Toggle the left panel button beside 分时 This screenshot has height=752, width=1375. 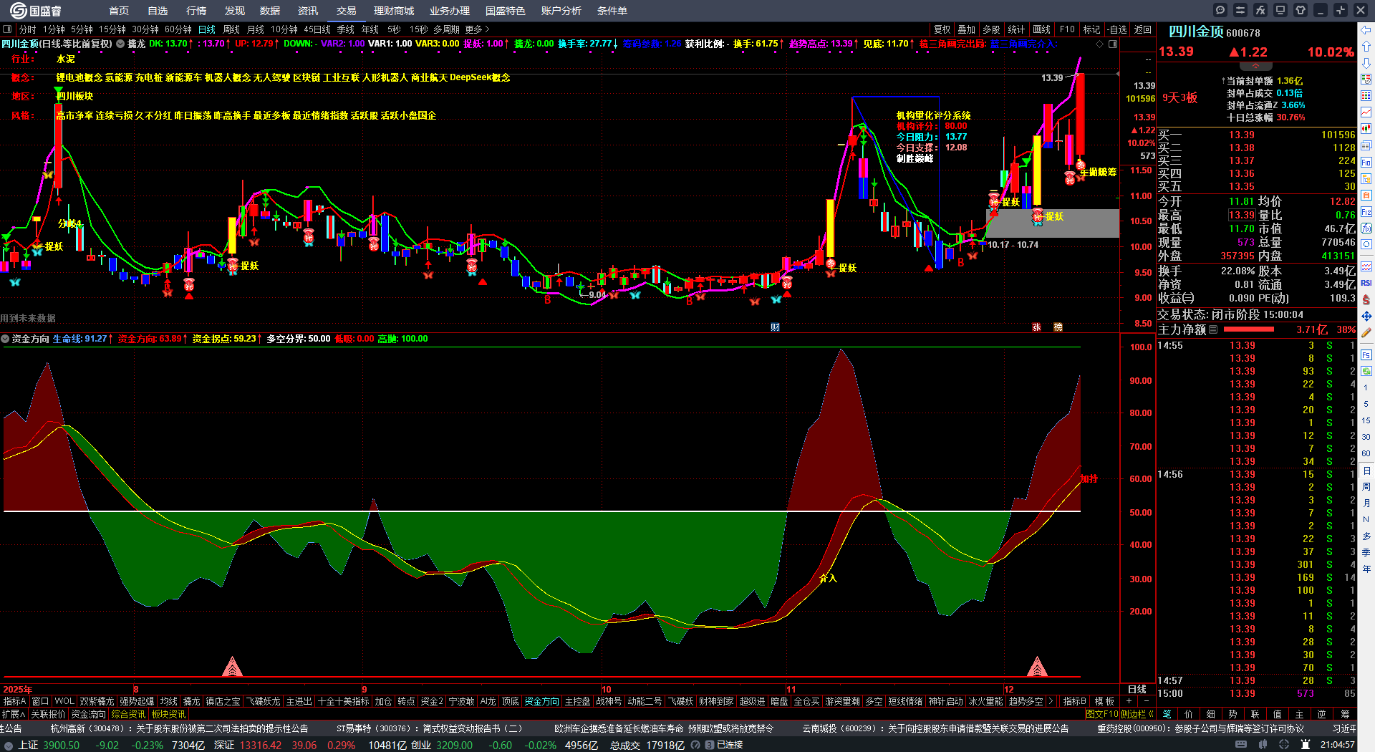coord(7,29)
